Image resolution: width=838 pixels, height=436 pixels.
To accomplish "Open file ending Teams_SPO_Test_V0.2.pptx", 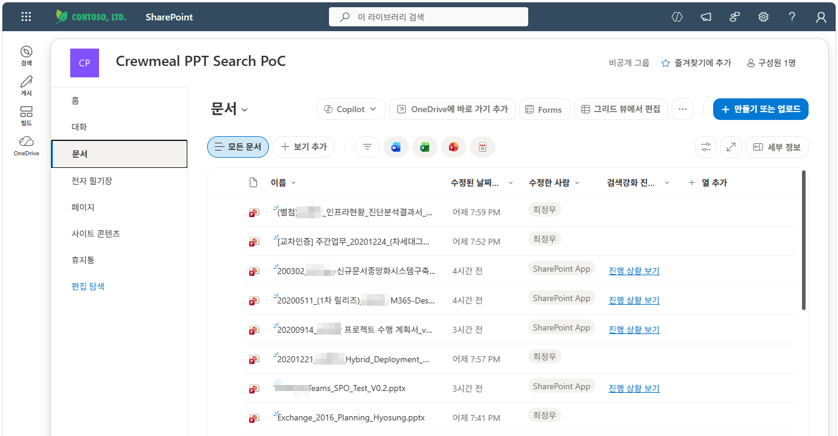I will 341,388.
